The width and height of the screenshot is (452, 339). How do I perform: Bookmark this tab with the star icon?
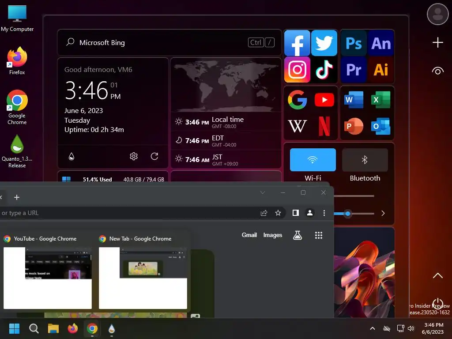[278, 213]
